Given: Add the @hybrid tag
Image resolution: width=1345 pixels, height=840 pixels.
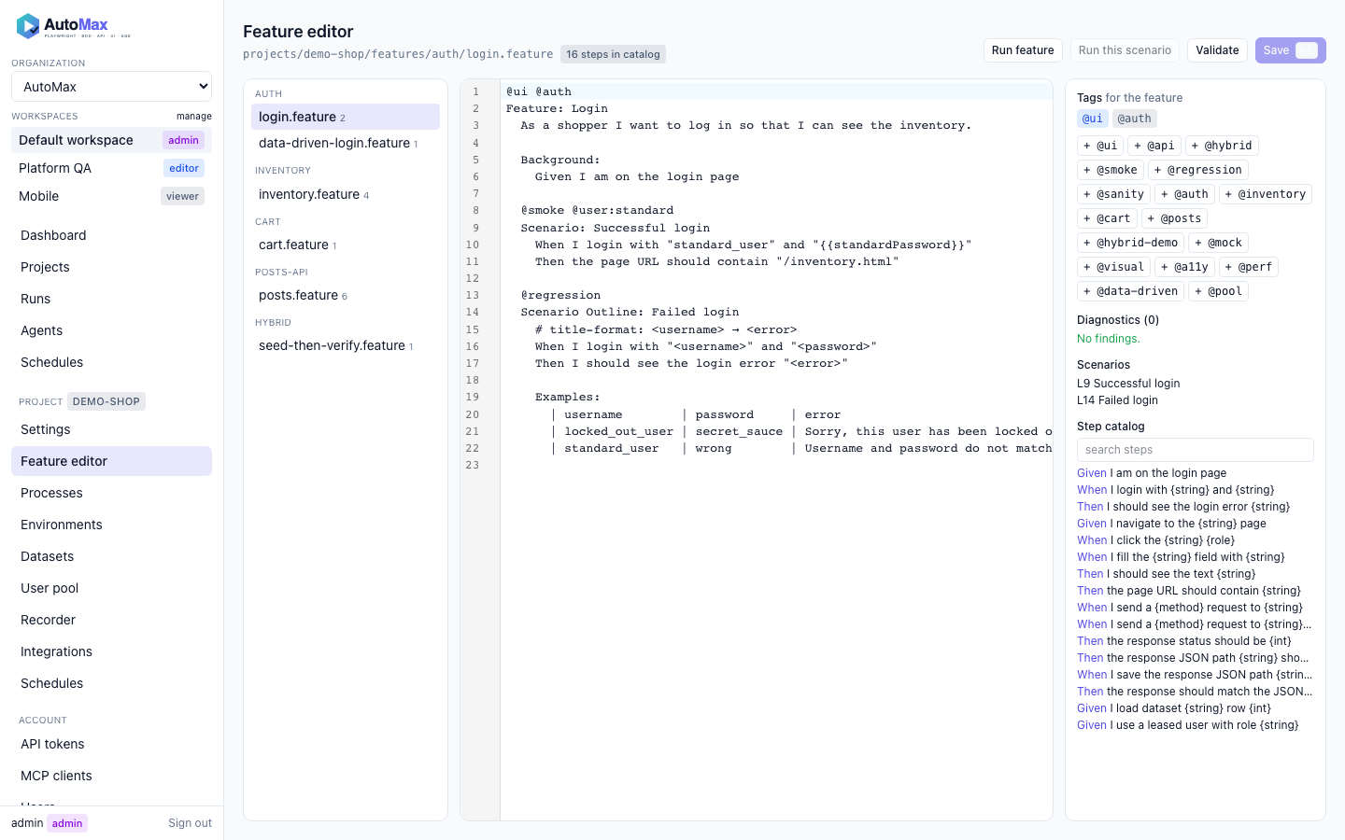Looking at the screenshot, I should click(x=1222, y=146).
